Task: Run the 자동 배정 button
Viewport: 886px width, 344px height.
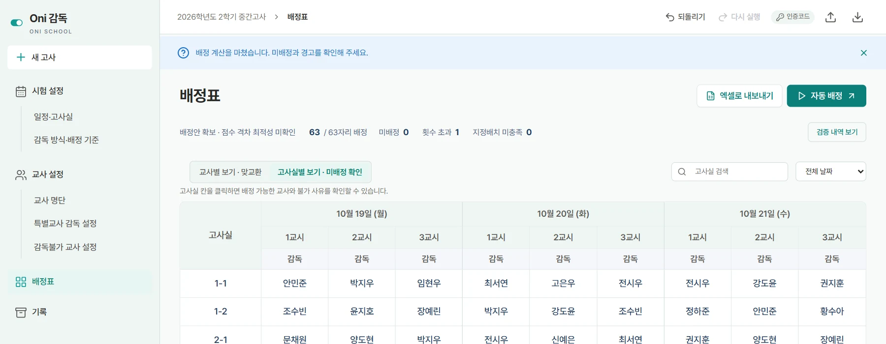Action: pyautogui.click(x=826, y=96)
